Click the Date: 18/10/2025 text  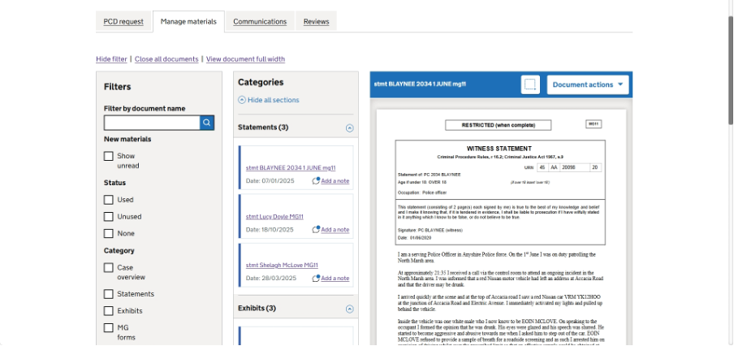click(x=270, y=229)
